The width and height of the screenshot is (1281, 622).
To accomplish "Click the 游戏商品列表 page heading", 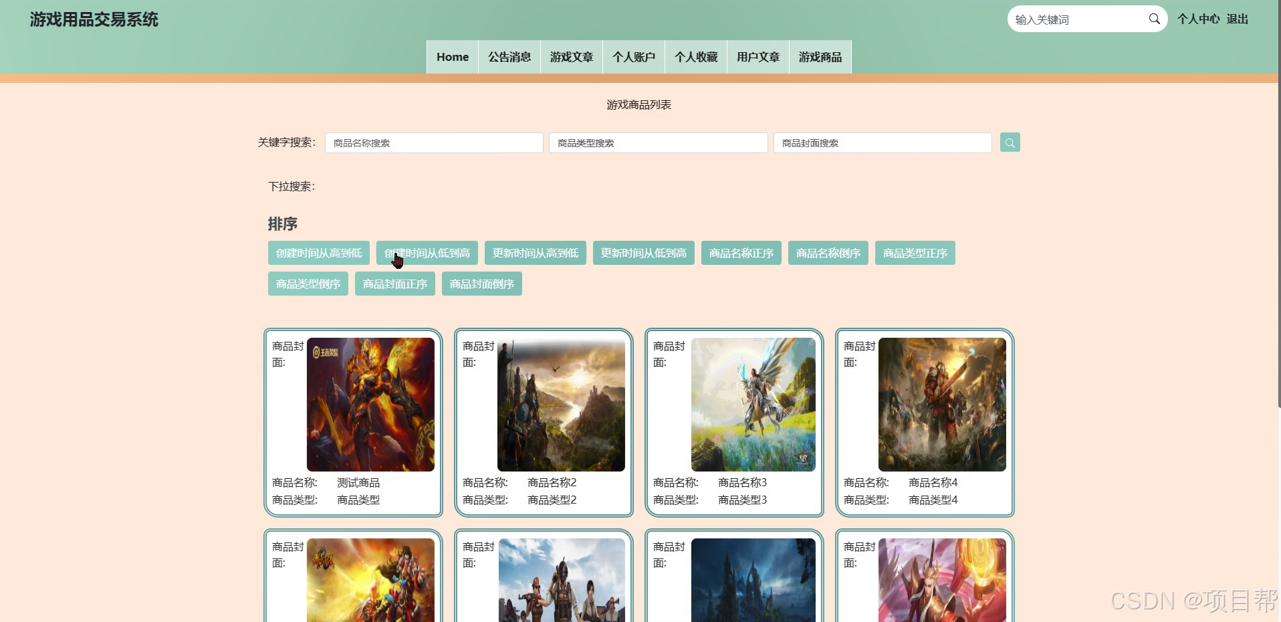I will 639,105.
